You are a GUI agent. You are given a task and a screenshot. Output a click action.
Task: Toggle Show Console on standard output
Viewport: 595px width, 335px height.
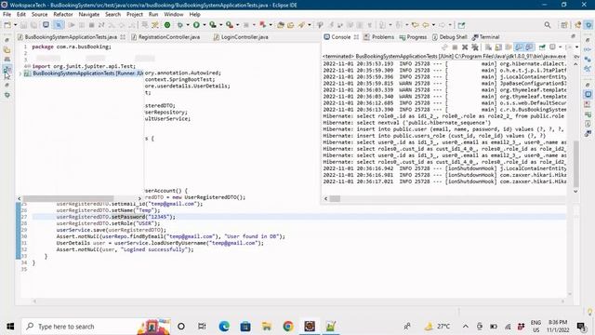pyautogui.click(x=519, y=47)
